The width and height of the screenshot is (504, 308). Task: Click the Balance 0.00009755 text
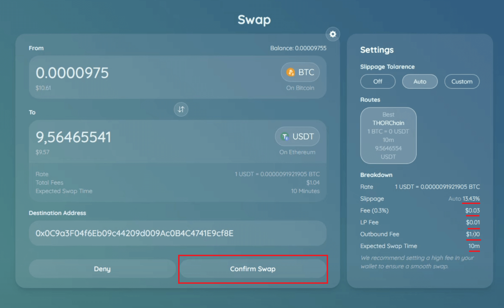tap(298, 48)
